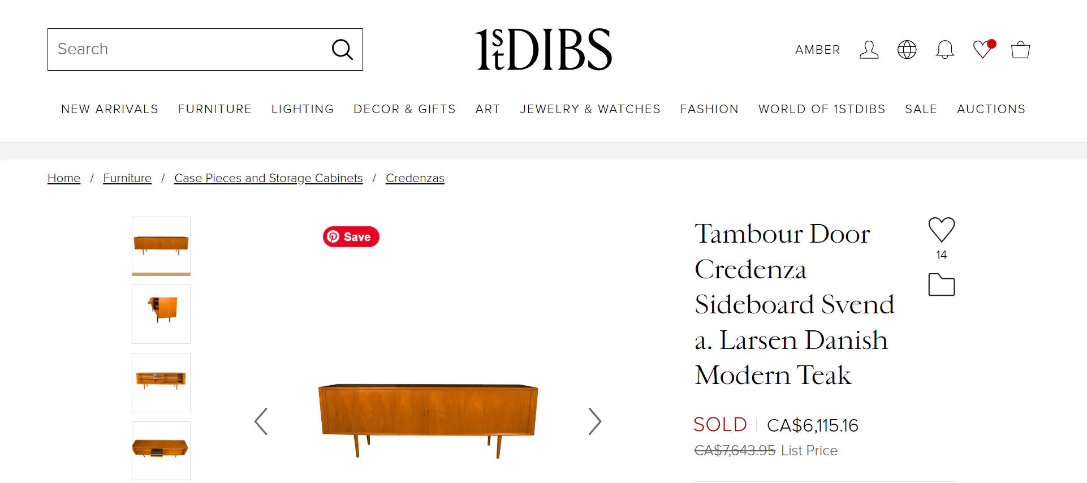This screenshot has height=483, width=1087.
Task: Navigate to Credenzas breadcrumb link
Action: [x=415, y=178]
